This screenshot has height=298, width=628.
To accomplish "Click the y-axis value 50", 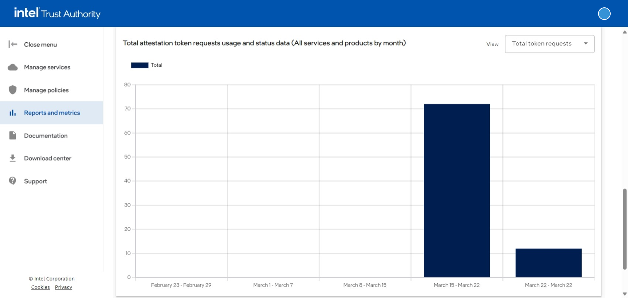I will pyautogui.click(x=127, y=157).
